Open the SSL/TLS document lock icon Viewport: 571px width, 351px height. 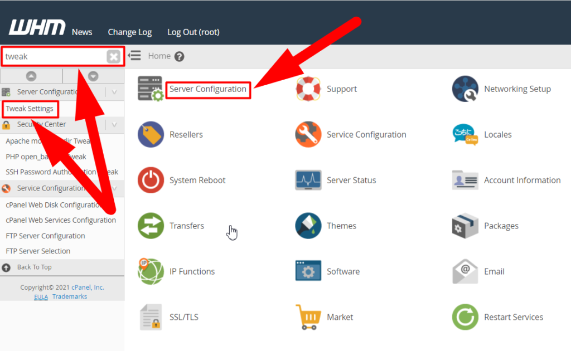(x=151, y=317)
